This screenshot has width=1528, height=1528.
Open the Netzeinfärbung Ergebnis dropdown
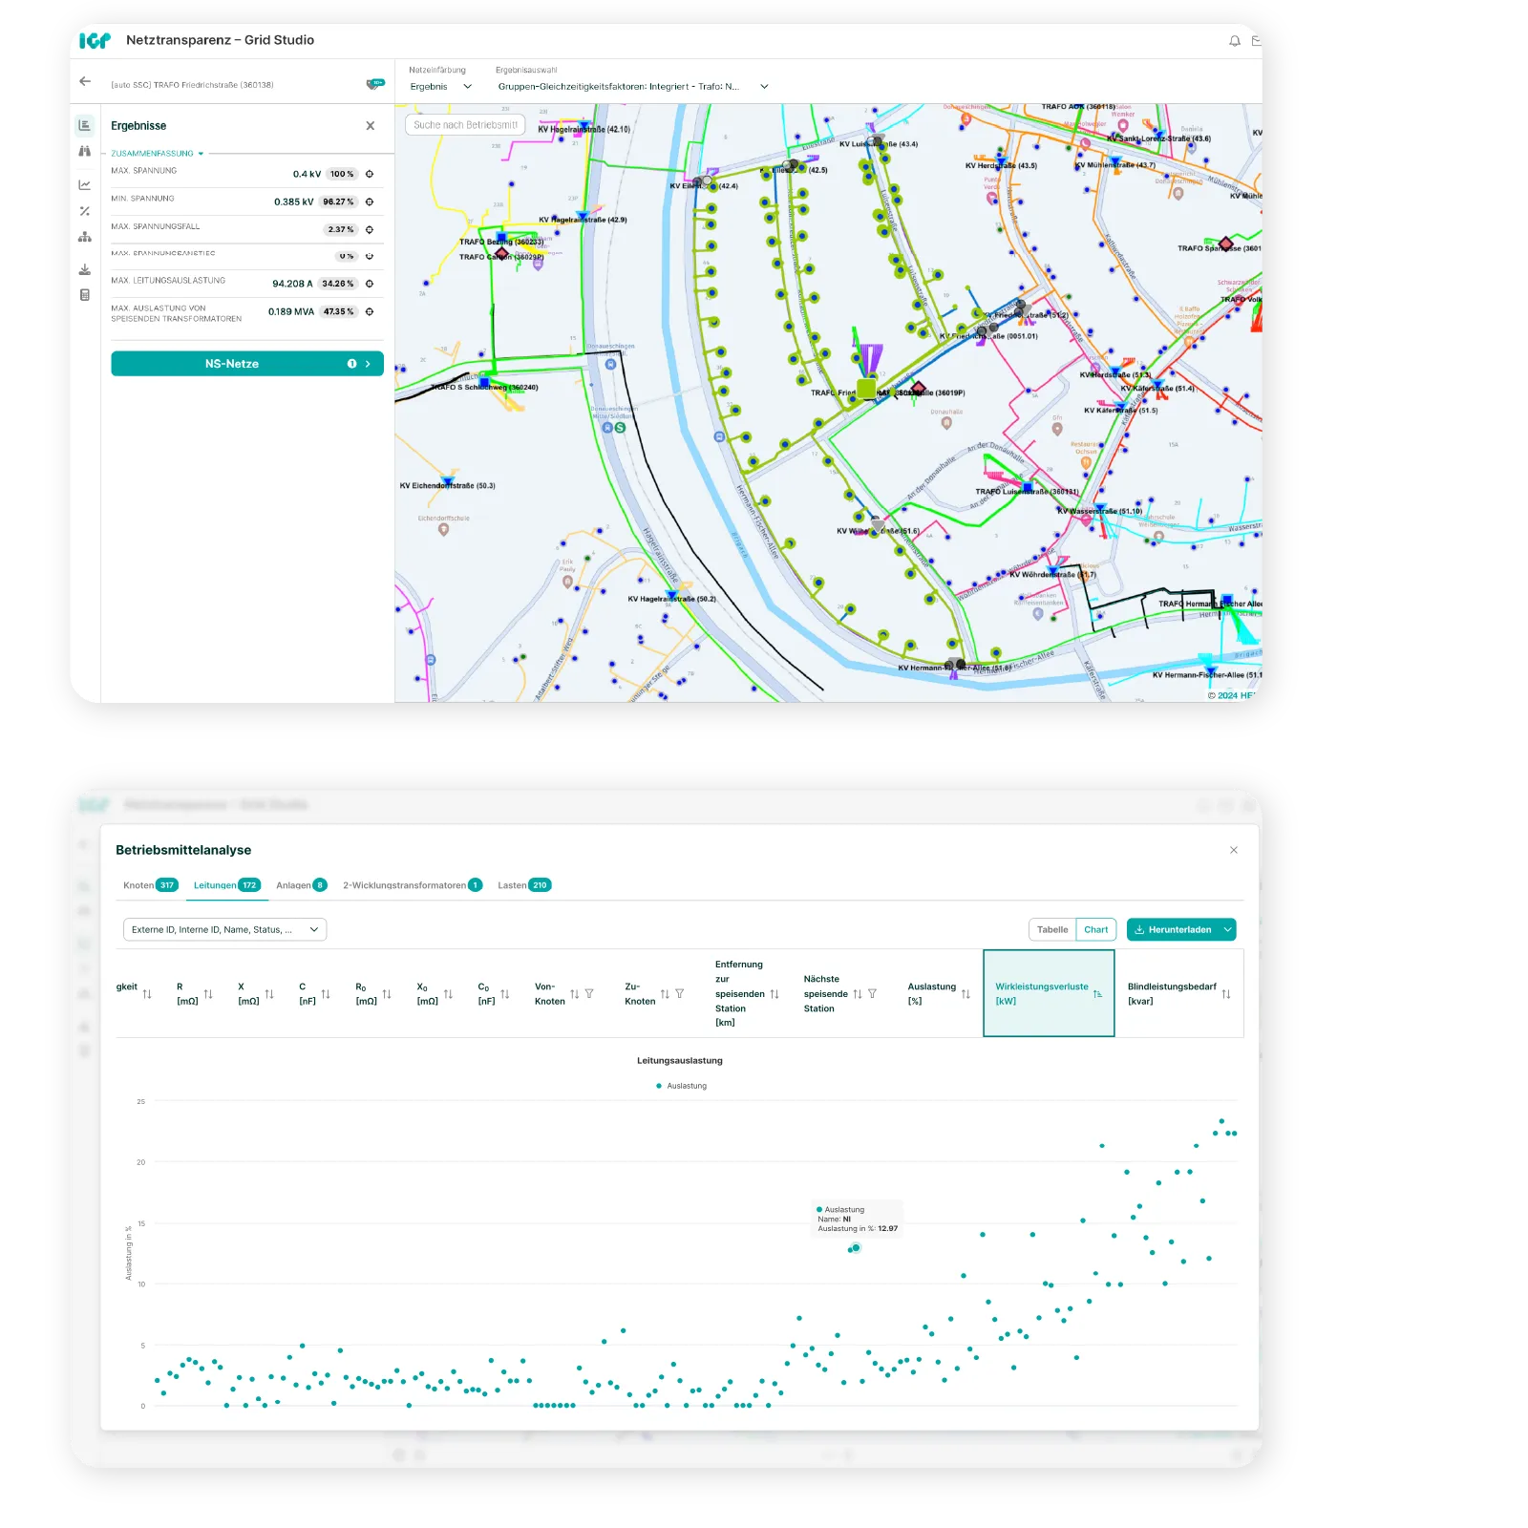click(441, 86)
